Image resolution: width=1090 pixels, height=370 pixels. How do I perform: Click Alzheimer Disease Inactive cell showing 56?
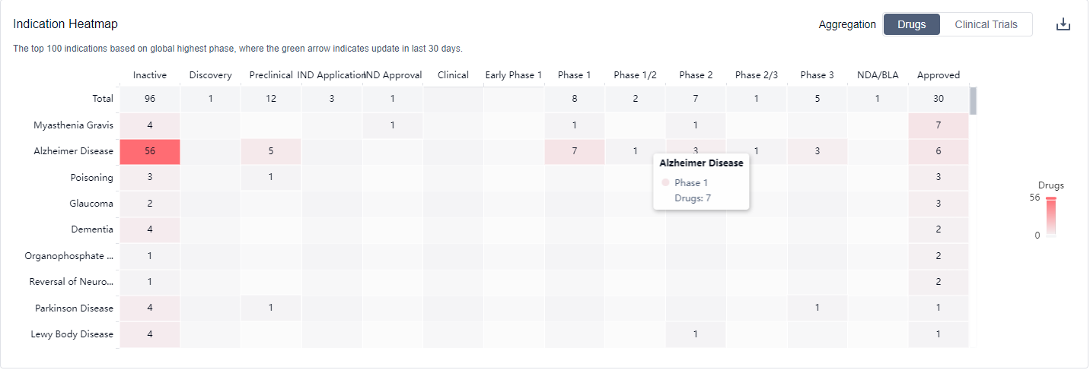coord(150,151)
